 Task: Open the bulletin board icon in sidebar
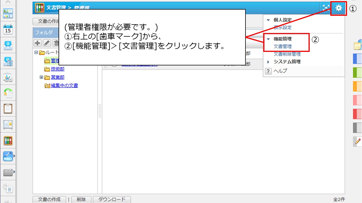[x=8, y=125]
